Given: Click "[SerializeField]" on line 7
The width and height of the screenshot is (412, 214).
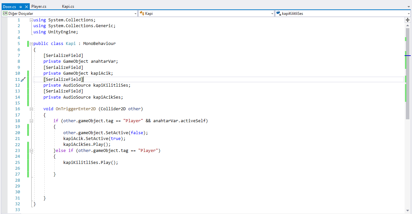Looking at the screenshot, I should 63,56.
